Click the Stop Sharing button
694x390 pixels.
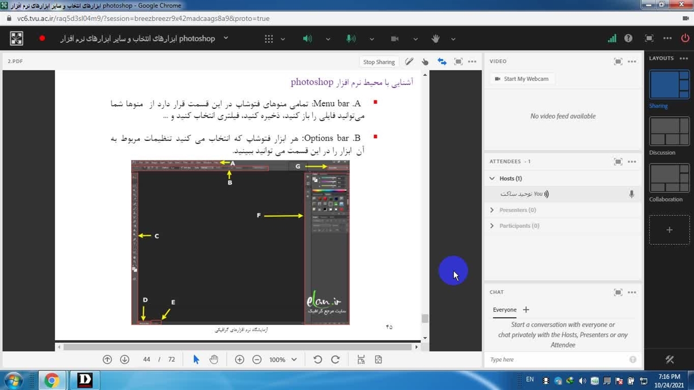coord(378,62)
